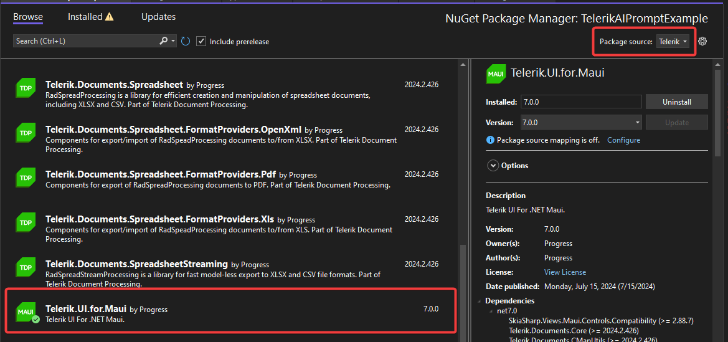This screenshot has width=728, height=342.
Task: Click the Date published value text
Action: pos(599,286)
